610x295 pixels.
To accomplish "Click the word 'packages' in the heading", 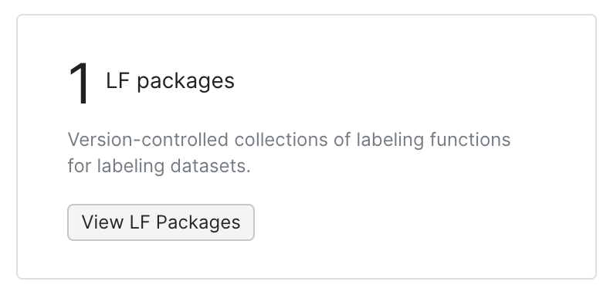I will (185, 82).
